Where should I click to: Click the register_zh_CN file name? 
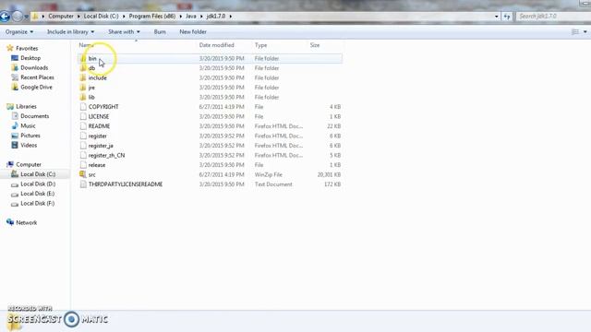(107, 156)
